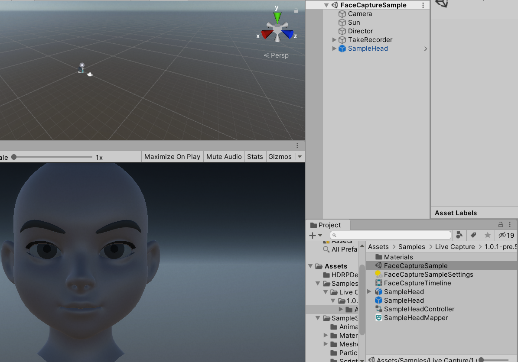
Task: Click the blue Z axis cone on scene gizmo
Action: [x=288, y=34]
